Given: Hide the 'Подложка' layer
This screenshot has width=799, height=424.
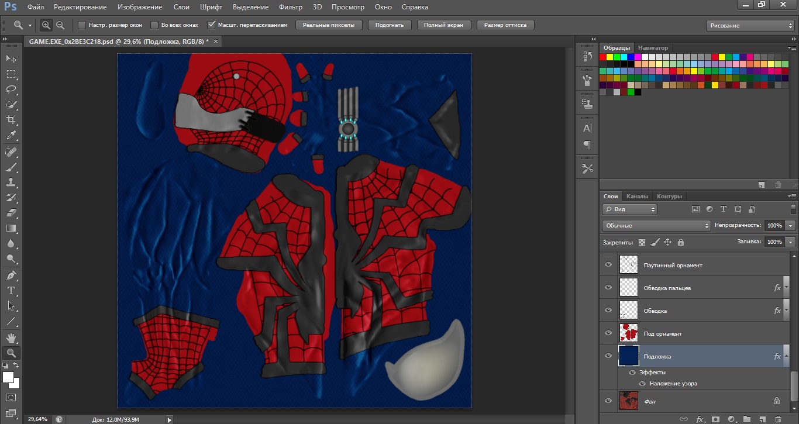Looking at the screenshot, I should click(x=608, y=356).
